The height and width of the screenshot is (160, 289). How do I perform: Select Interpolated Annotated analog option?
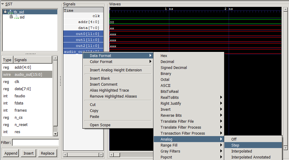tap(251, 157)
